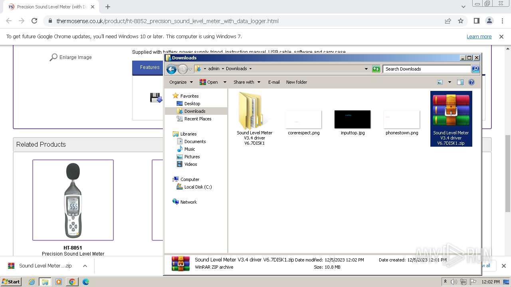Open a new Chrome tab
This screenshot has height=287, width=511.
[x=108, y=7]
